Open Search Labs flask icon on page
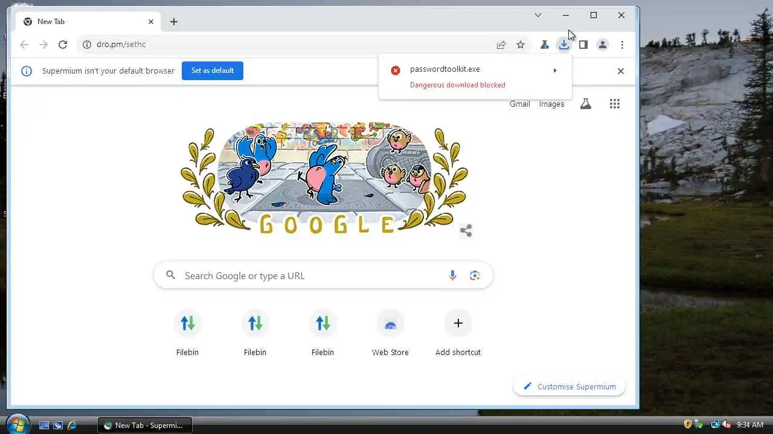 pos(585,104)
